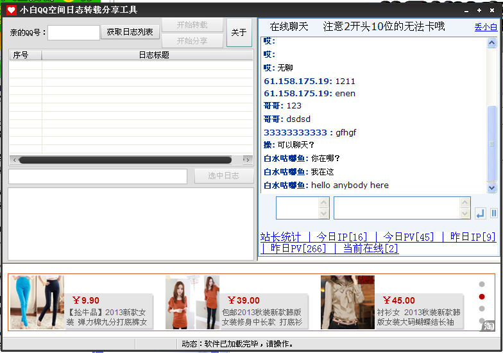Image resolution: width=503 pixels, height=353 pixels.
Task: Open the 丢小白 link
Action: point(486,27)
